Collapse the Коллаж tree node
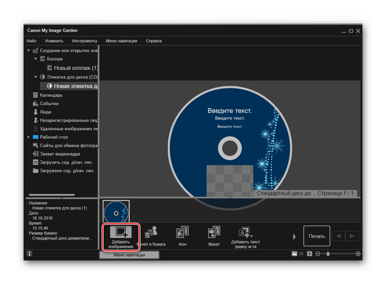The image size is (386, 284). (x=36, y=59)
